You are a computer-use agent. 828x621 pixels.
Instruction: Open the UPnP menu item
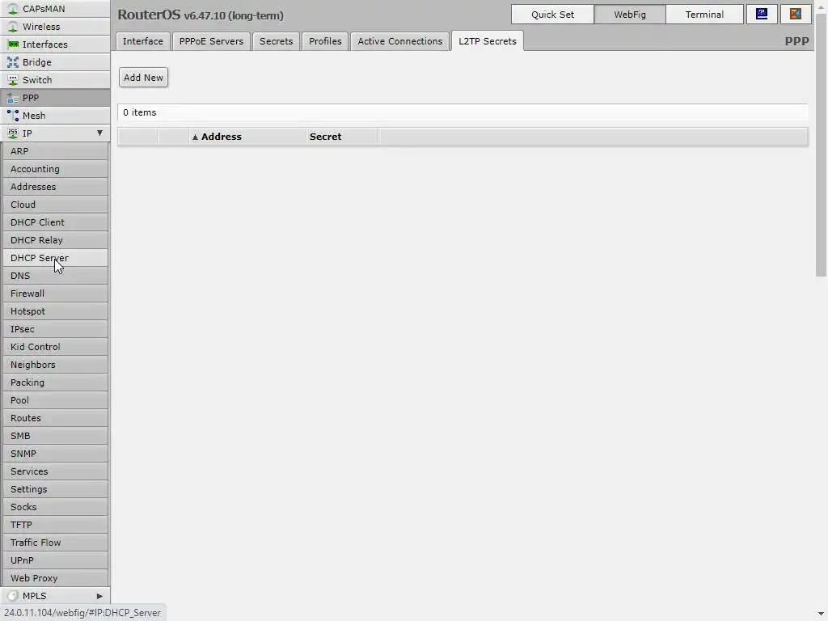56,560
